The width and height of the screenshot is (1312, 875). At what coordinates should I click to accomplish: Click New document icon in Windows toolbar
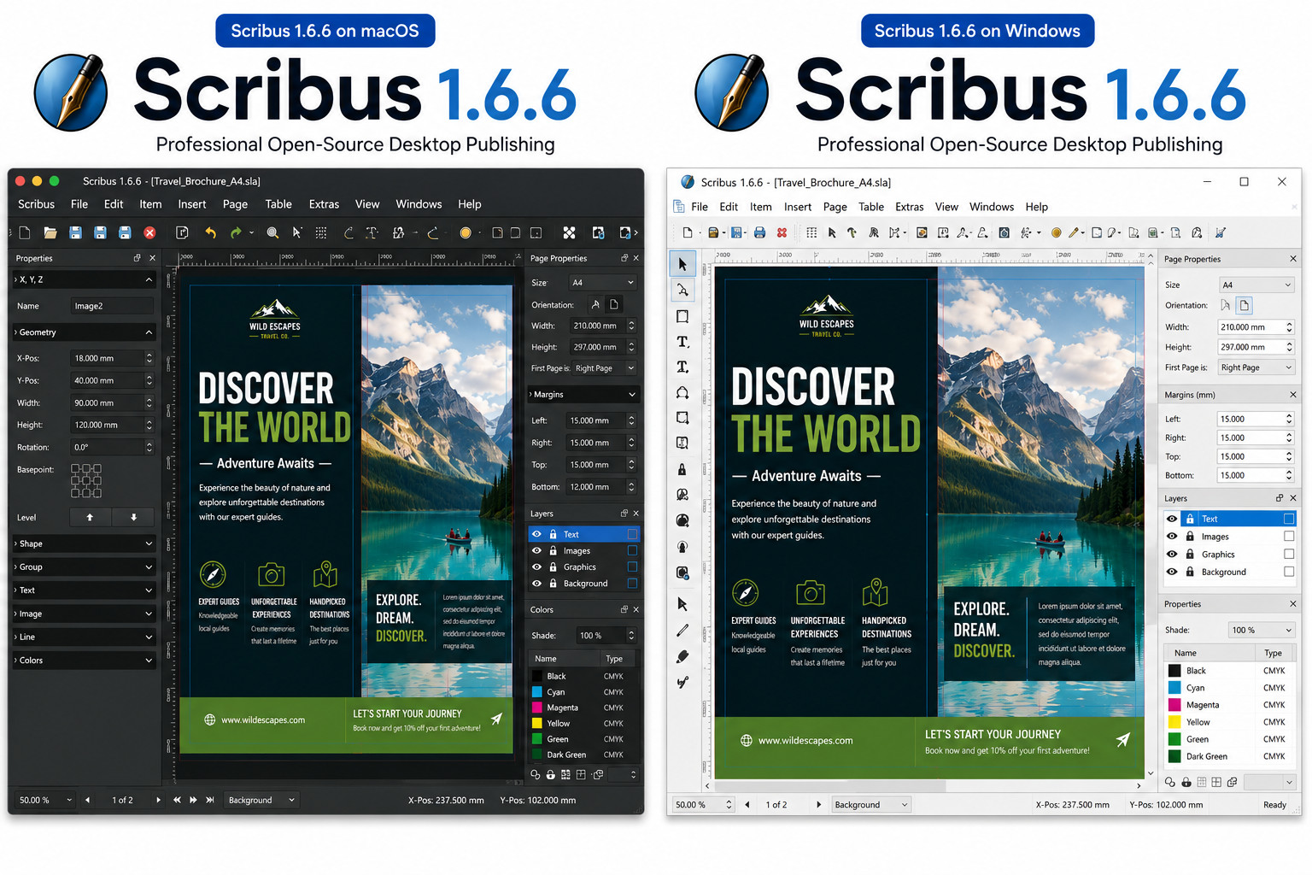tap(688, 232)
